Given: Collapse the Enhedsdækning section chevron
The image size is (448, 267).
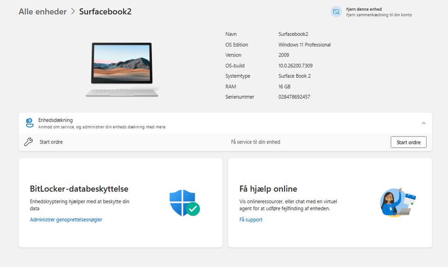Looking at the screenshot, I should 423,123.
